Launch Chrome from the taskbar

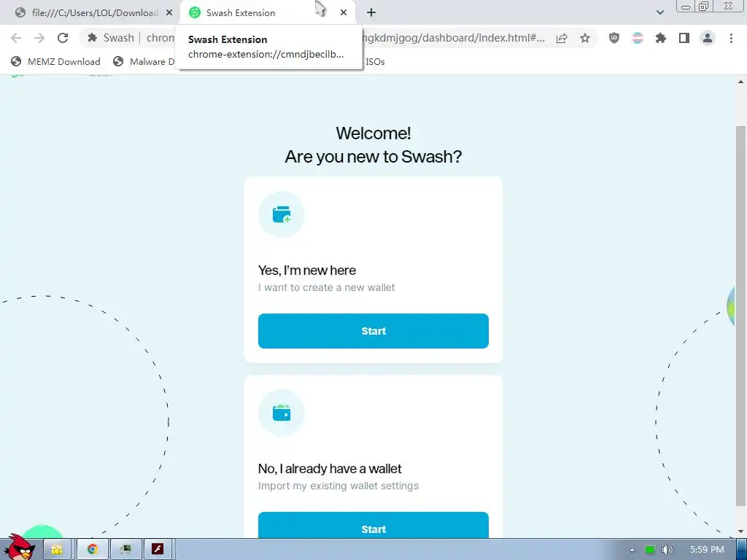point(92,550)
